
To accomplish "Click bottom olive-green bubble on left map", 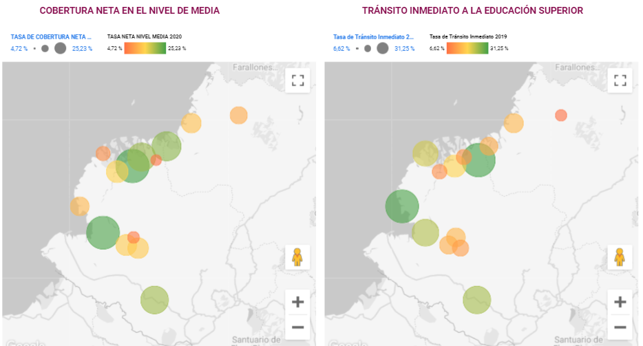I will coord(155,299).
